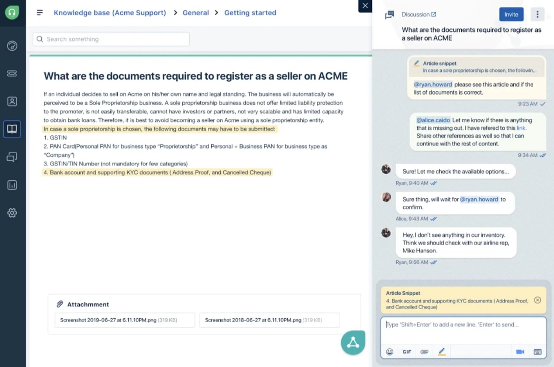The image size is (554, 367).
Task: Click the line '3. GSTIN/TIN Number'
Action: click(116, 164)
